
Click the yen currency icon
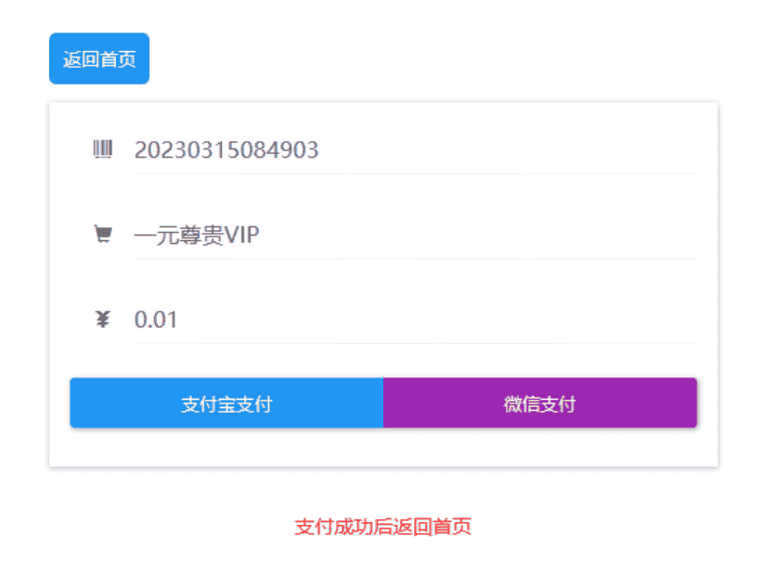click(103, 320)
